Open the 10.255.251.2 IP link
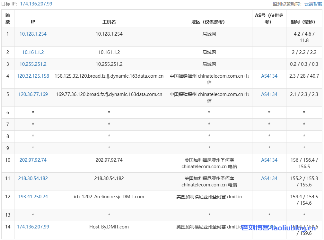This screenshot has height=240, width=324. (x=33, y=64)
